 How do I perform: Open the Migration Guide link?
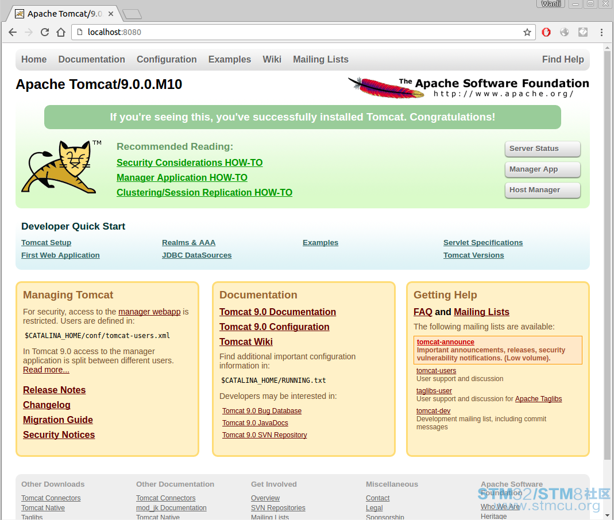(58, 420)
